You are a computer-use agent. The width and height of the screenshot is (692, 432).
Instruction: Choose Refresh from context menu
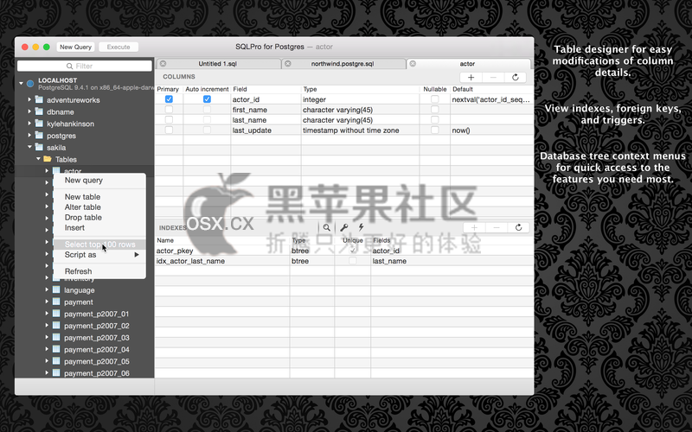pos(99,271)
